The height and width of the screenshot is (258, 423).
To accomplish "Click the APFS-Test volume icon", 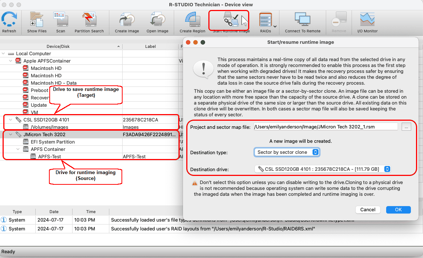I will [33, 156].
